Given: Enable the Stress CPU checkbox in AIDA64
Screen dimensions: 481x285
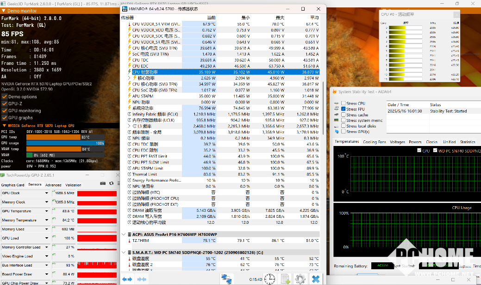Looking at the screenshot, I should tap(344, 103).
